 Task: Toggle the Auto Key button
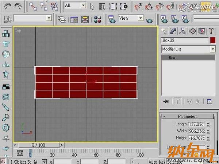(x=157, y=161)
